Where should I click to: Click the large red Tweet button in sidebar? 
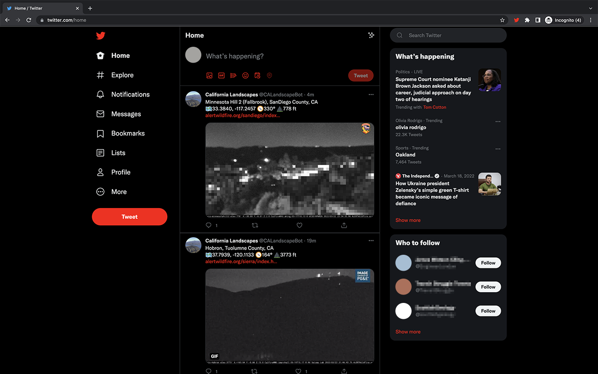(129, 217)
